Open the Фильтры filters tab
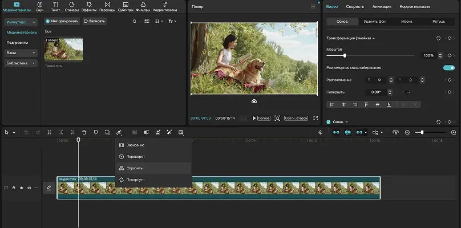The width and height of the screenshot is (461, 228). coord(143,7)
